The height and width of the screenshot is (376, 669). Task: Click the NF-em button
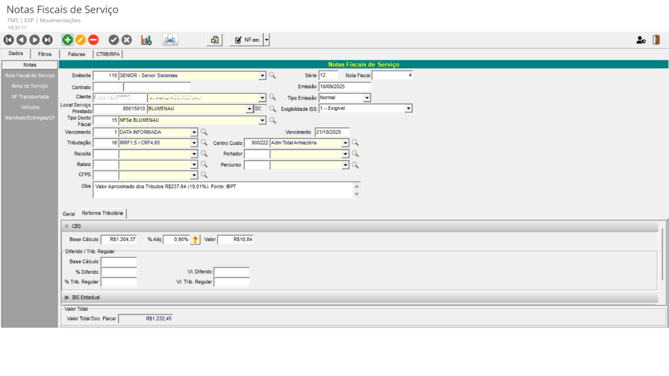[x=247, y=40]
